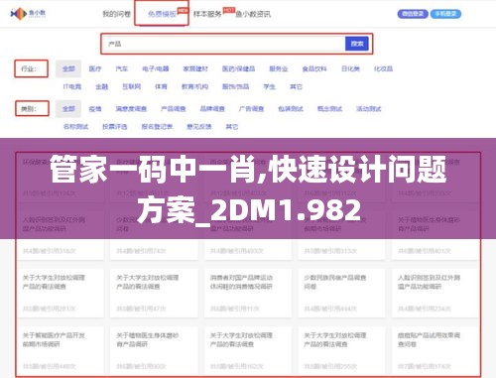This screenshot has width=496, height=378.
Task: Select the 互联网 industry filter
Action: coord(132,86)
